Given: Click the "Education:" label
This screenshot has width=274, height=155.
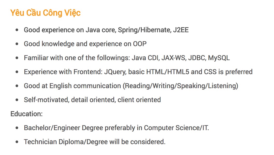Looking at the screenshot, I should click(26, 114).
